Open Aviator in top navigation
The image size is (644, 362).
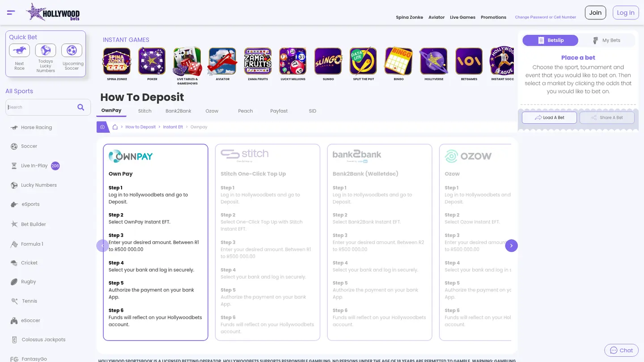[x=436, y=17]
